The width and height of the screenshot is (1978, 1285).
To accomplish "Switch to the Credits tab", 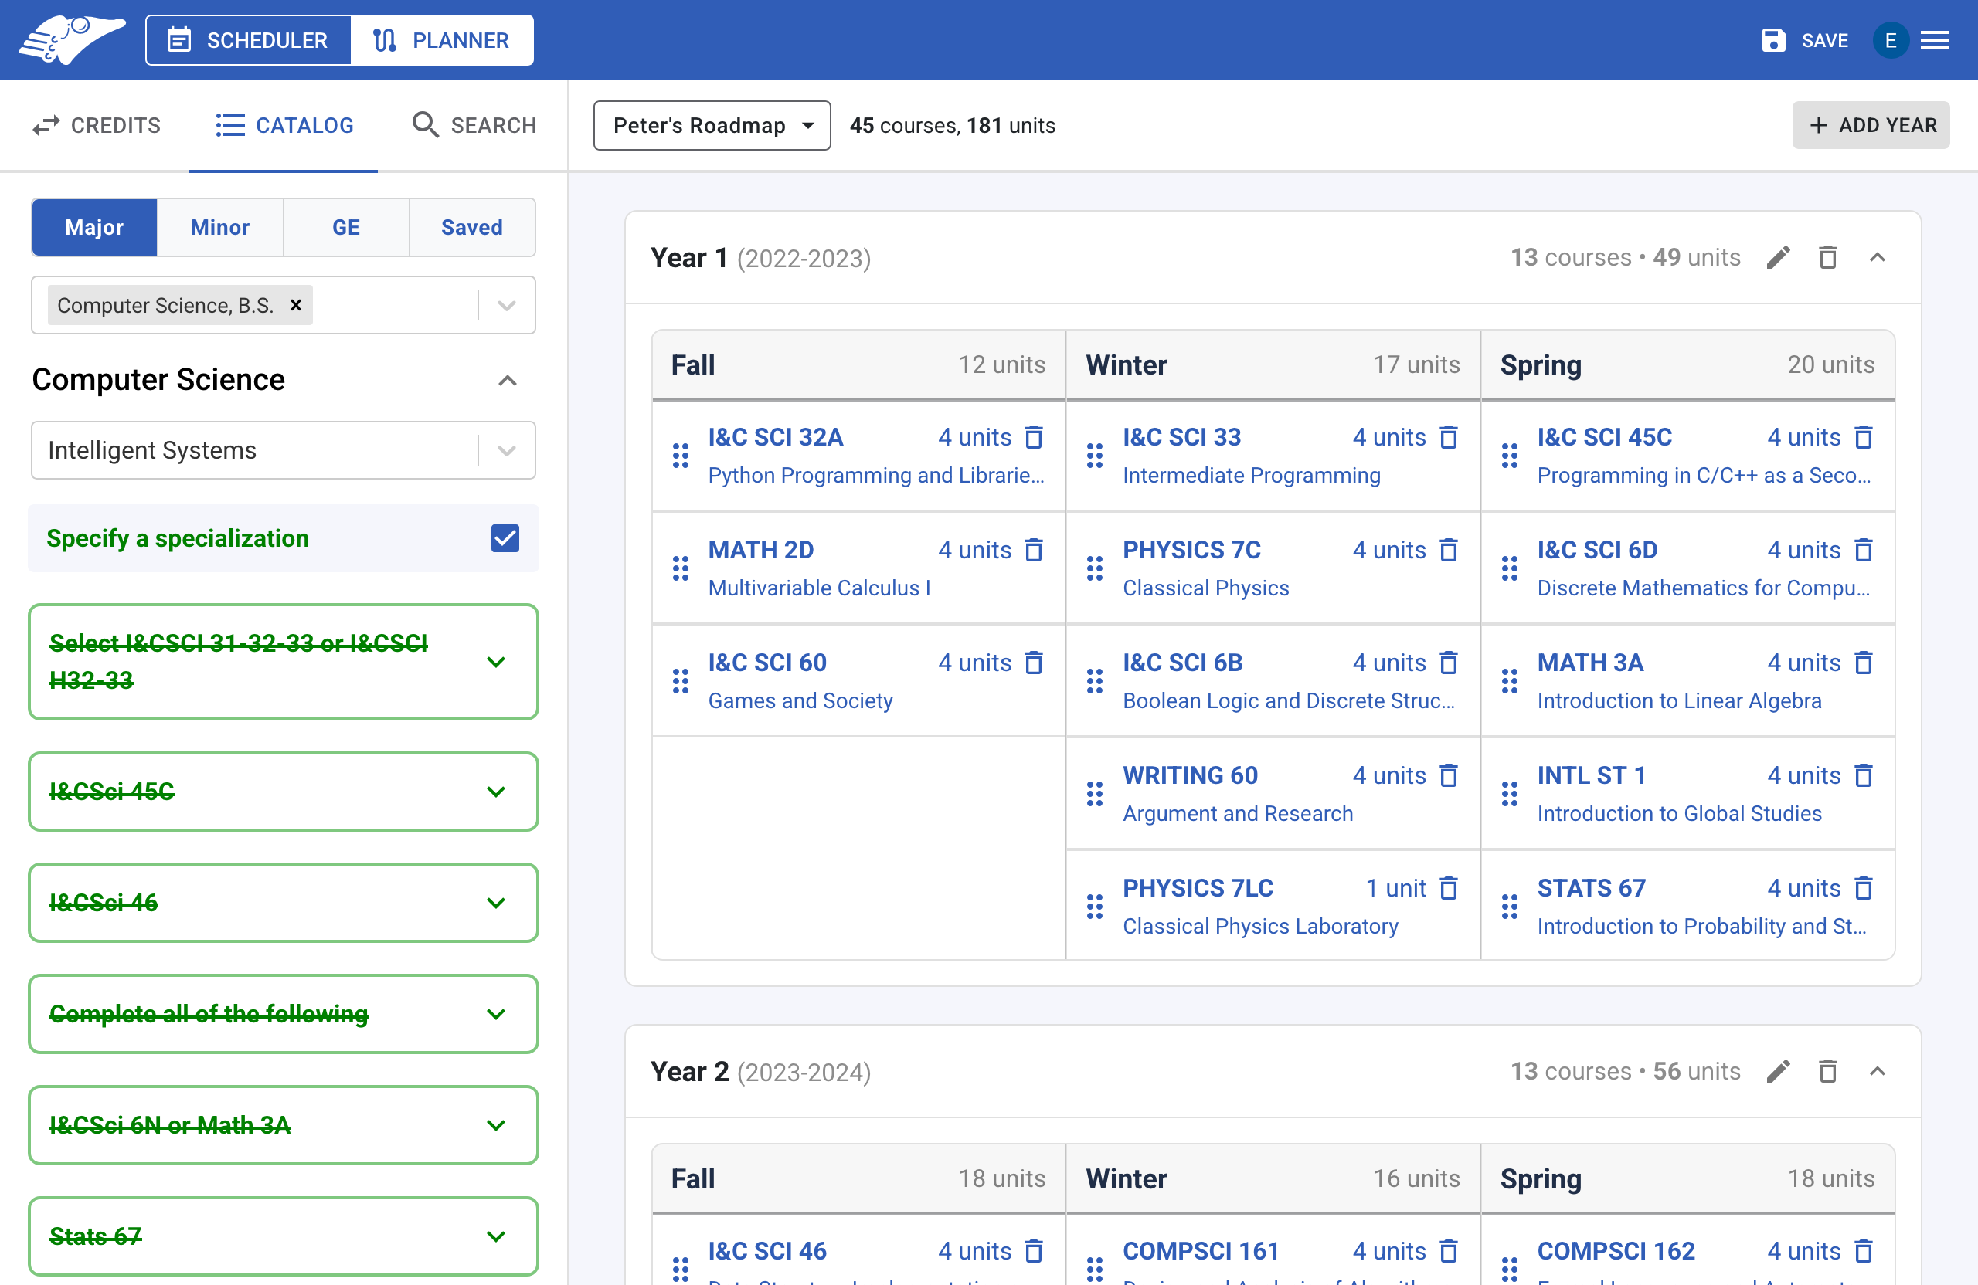I will pyautogui.click(x=96, y=125).
